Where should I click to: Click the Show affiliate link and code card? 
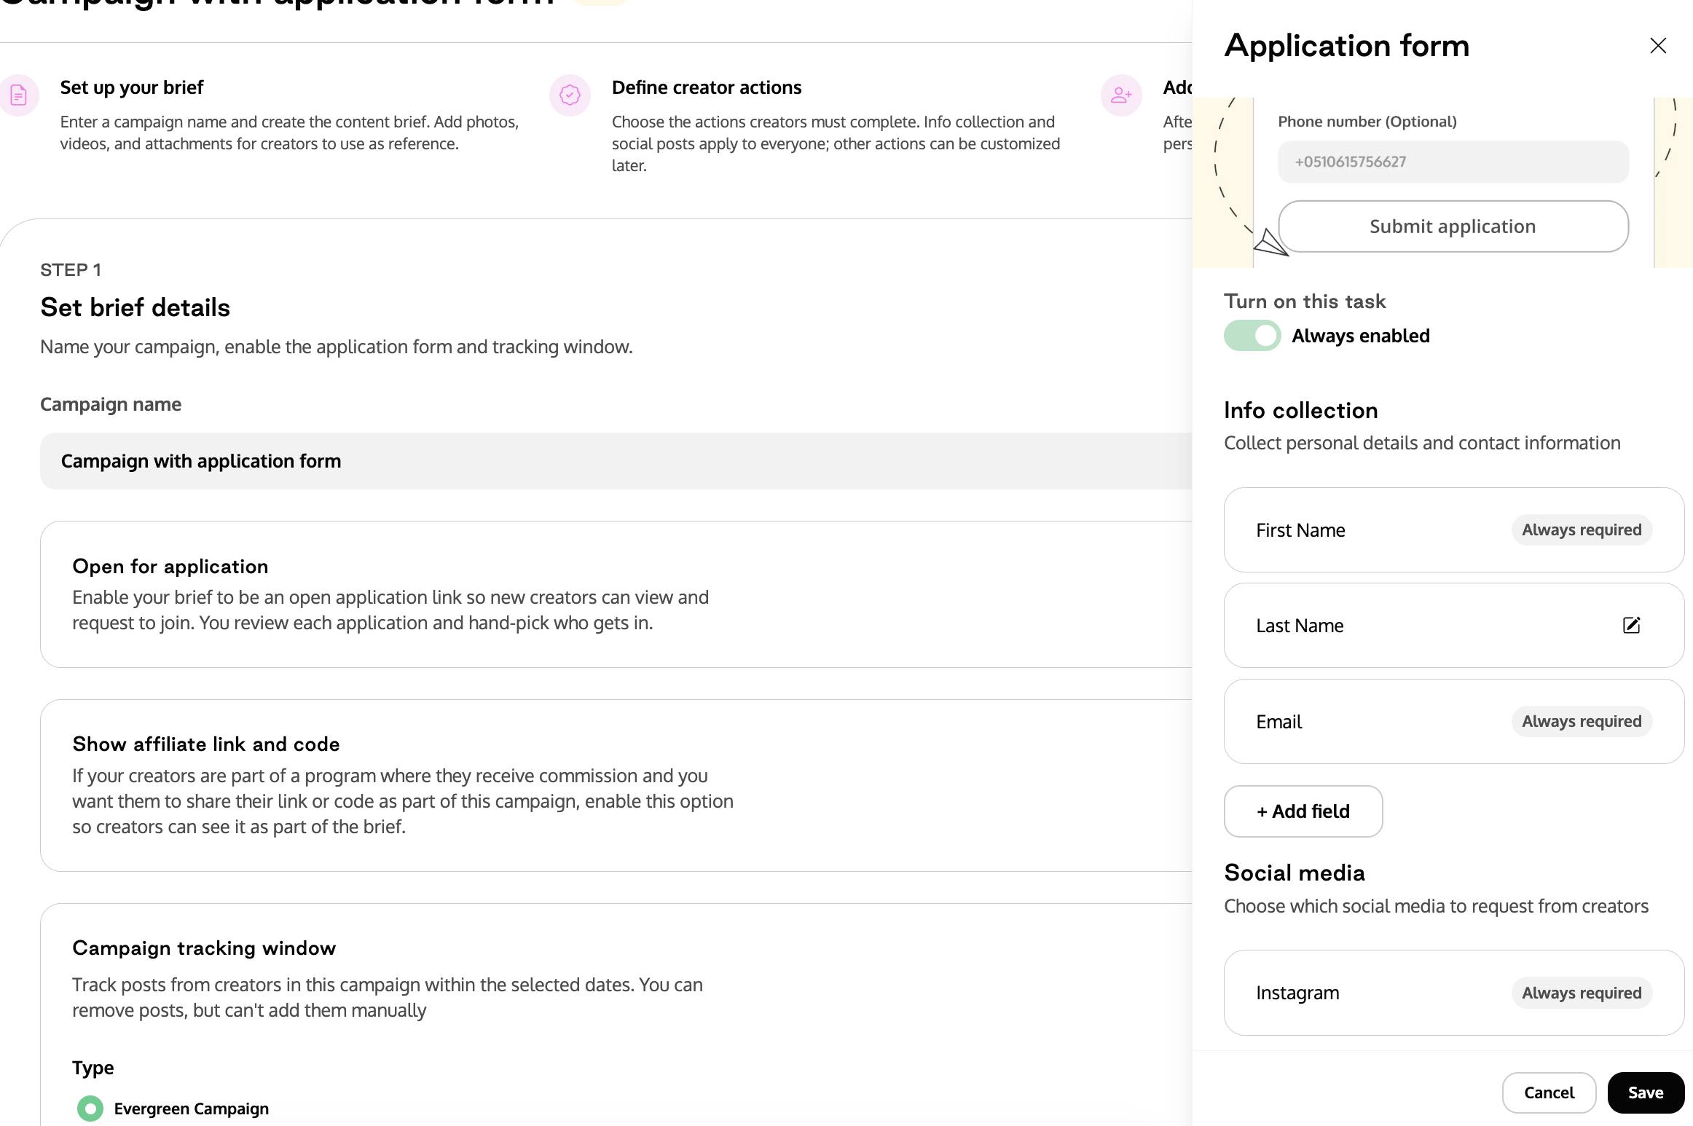click(x=616, y=785)
